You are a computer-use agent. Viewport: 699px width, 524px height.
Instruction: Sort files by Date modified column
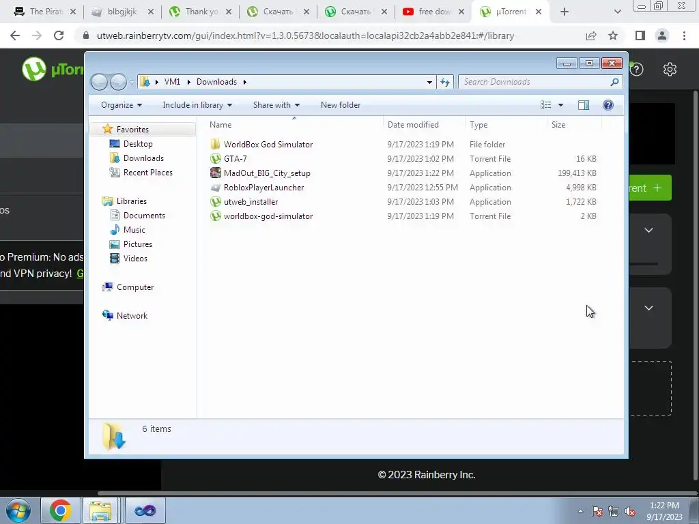[423, 124]
